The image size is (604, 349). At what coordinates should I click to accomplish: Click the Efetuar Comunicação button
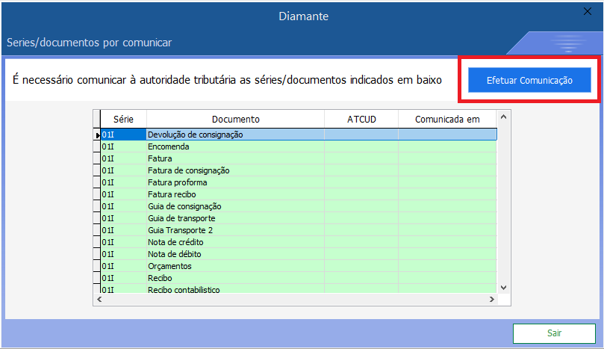[529, 80]
